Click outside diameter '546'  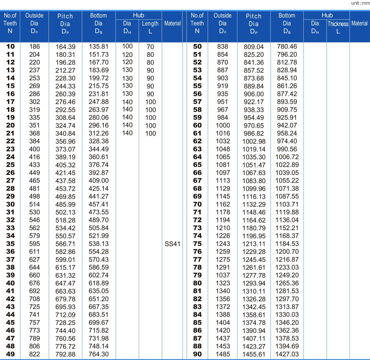point(34,220)
